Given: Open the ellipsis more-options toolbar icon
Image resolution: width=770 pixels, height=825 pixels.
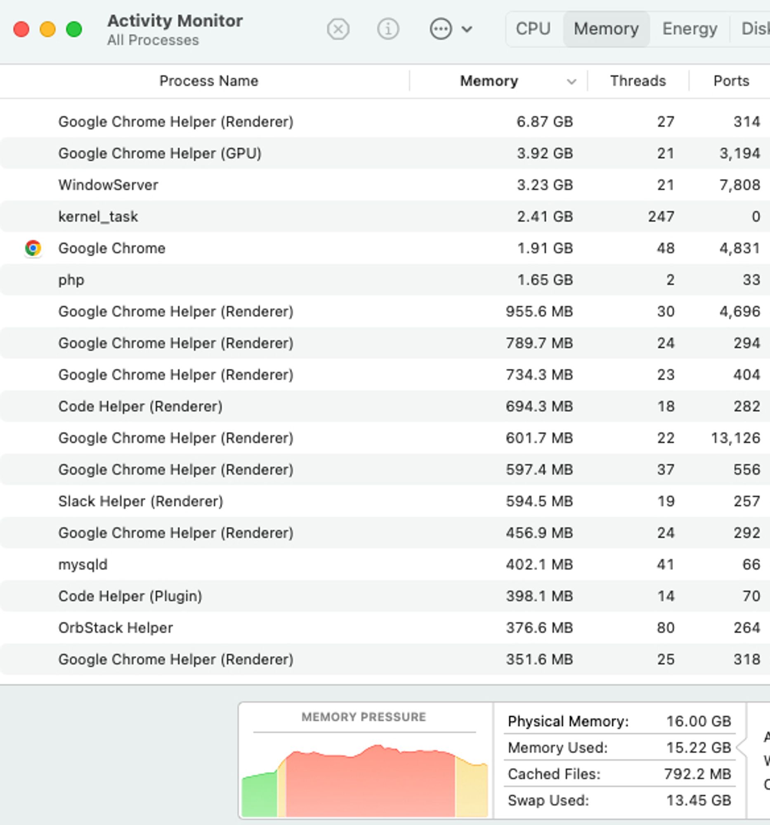Looking at the screenshot, I should [x=440, y=29].
